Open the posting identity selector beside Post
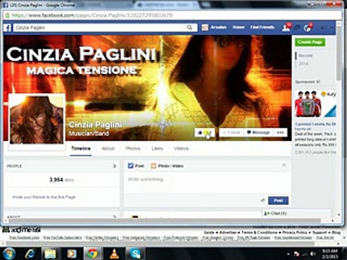Screen dimensions: 347x260 263,200
